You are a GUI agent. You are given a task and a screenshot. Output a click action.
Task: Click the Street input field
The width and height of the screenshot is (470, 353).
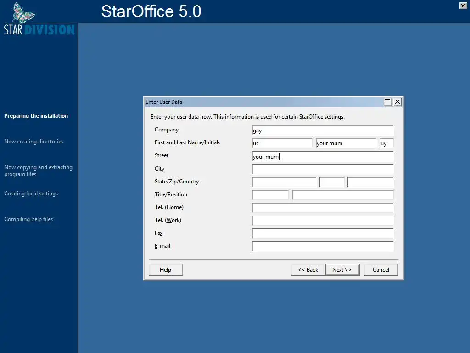pyautogui.click(x=323, y=156)
